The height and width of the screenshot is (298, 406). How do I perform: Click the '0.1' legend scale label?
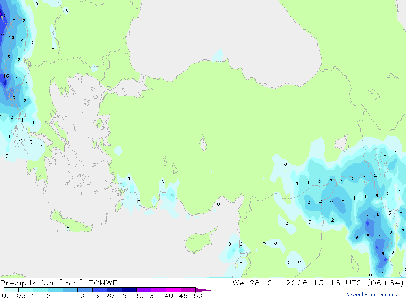coord(7,296)
